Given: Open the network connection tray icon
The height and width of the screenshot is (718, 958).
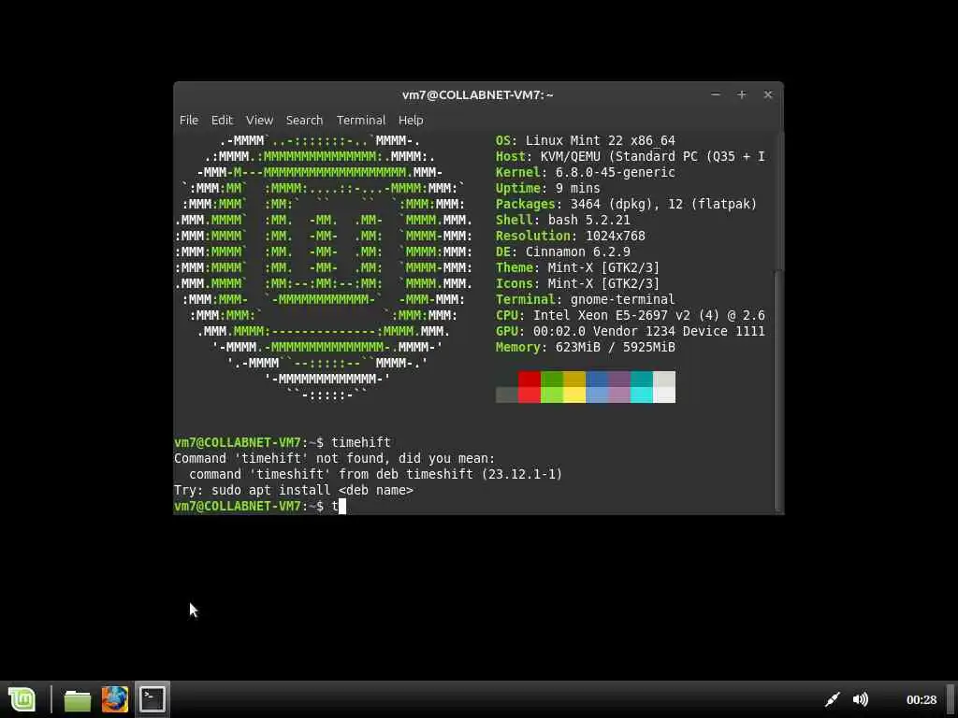Looking at the screenshot, I should 832,699.
